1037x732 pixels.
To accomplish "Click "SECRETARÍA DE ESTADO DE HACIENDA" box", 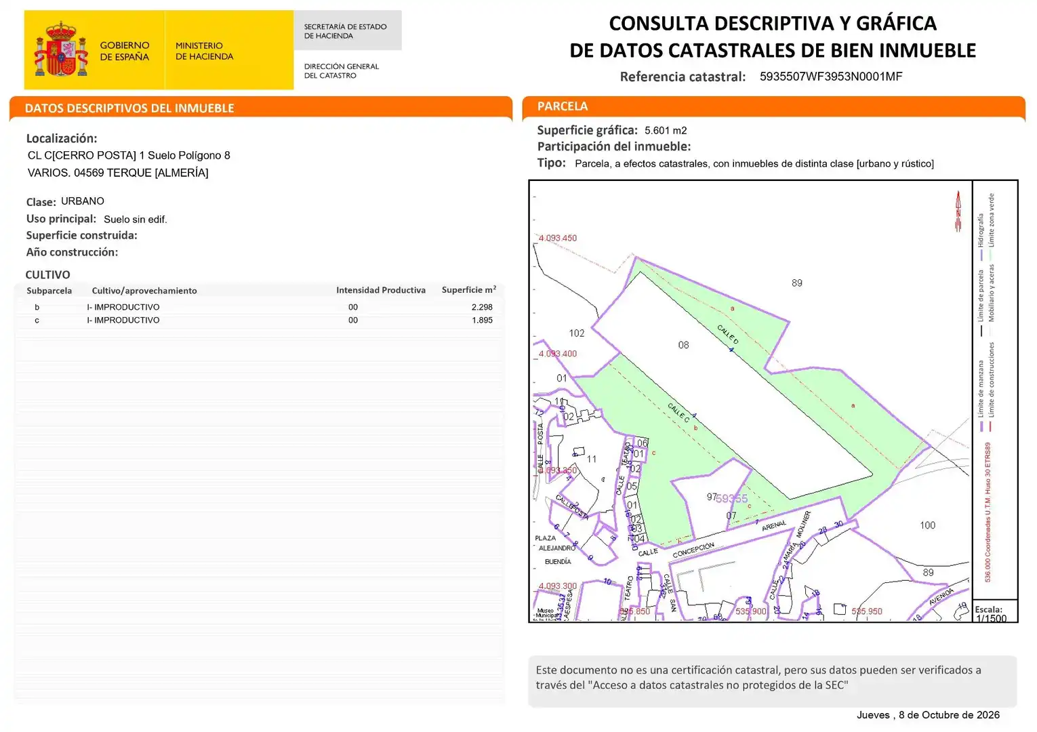I will (x=348, y=30).
